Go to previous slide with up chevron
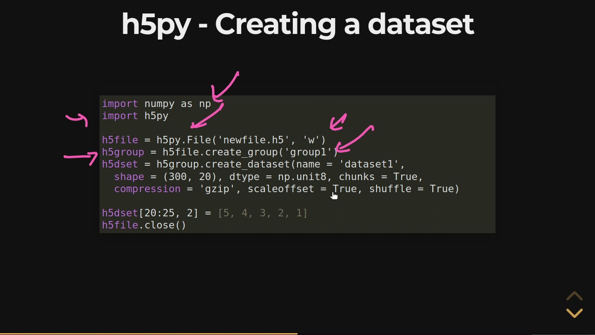 click(575, 296)
